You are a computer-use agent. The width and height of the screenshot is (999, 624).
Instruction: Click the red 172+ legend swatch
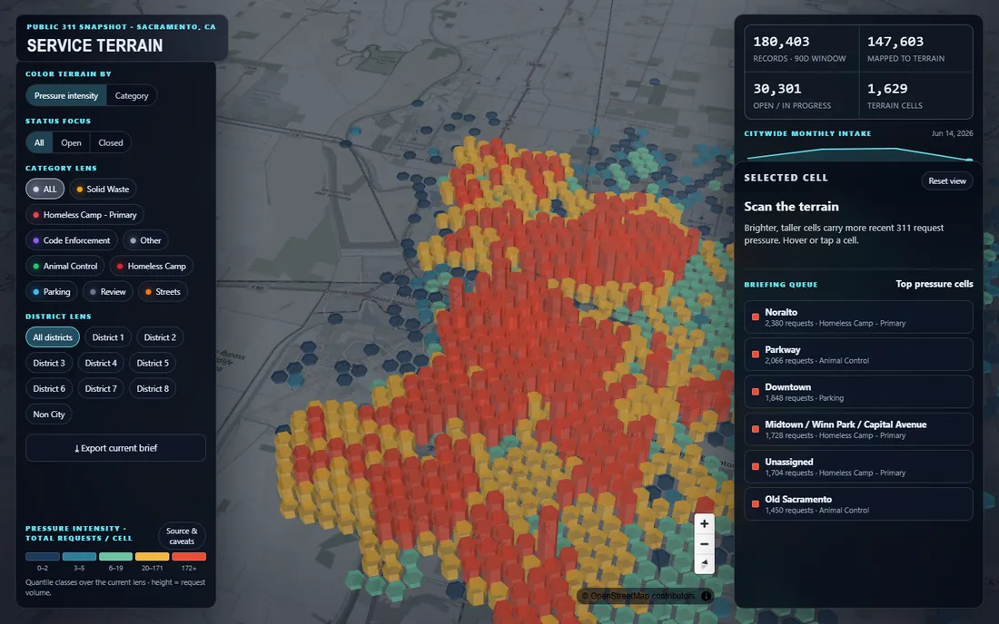pos(189,557)
